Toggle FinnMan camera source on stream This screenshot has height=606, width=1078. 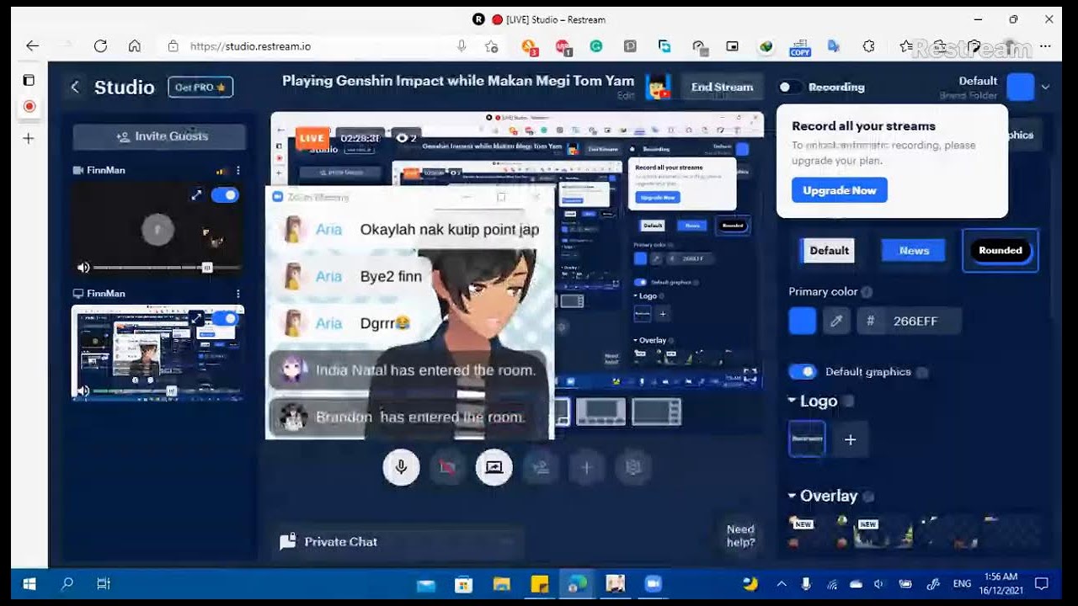[225, 195]
